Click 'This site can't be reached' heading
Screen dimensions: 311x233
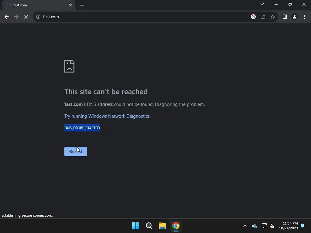(106, 92)
